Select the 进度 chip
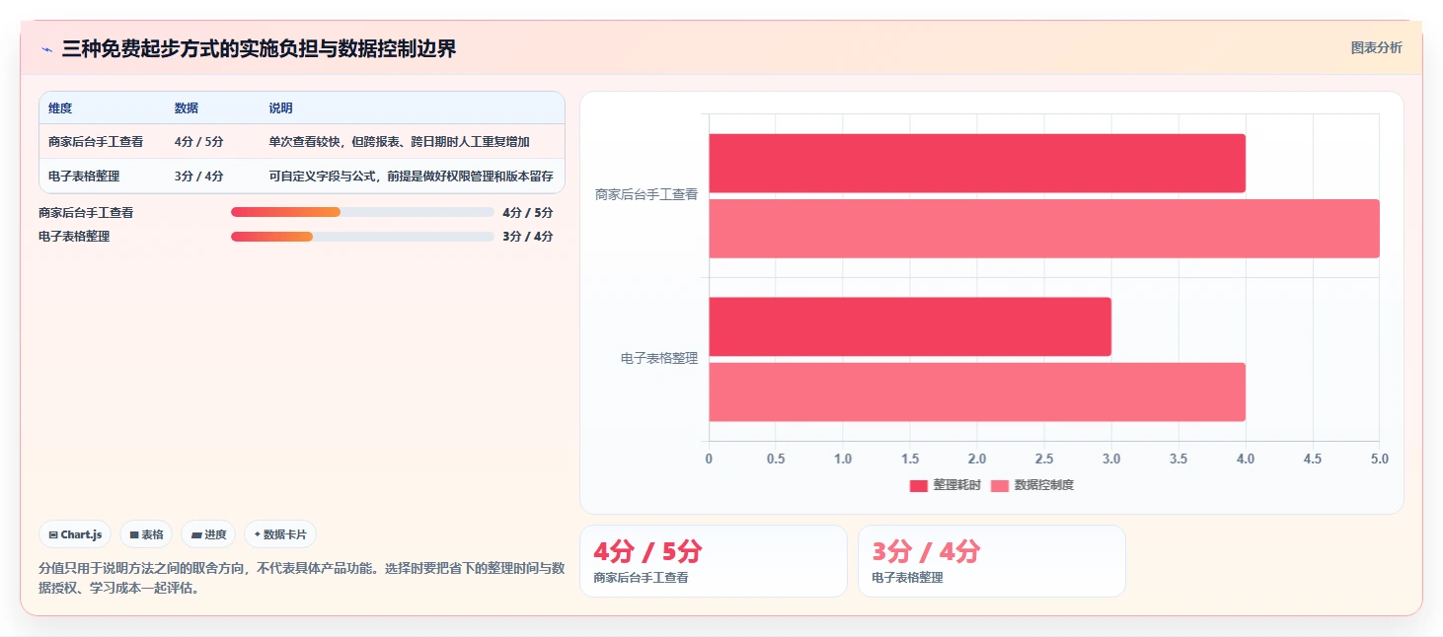 tap(208, 534)
